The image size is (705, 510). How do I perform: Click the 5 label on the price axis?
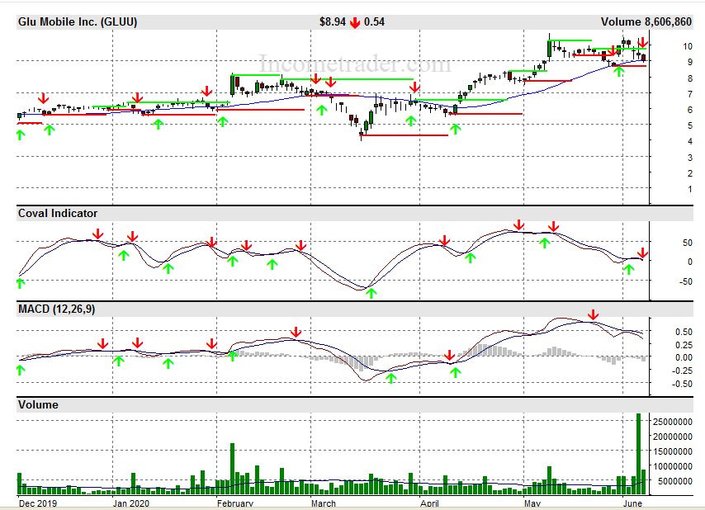pos(689,125)
